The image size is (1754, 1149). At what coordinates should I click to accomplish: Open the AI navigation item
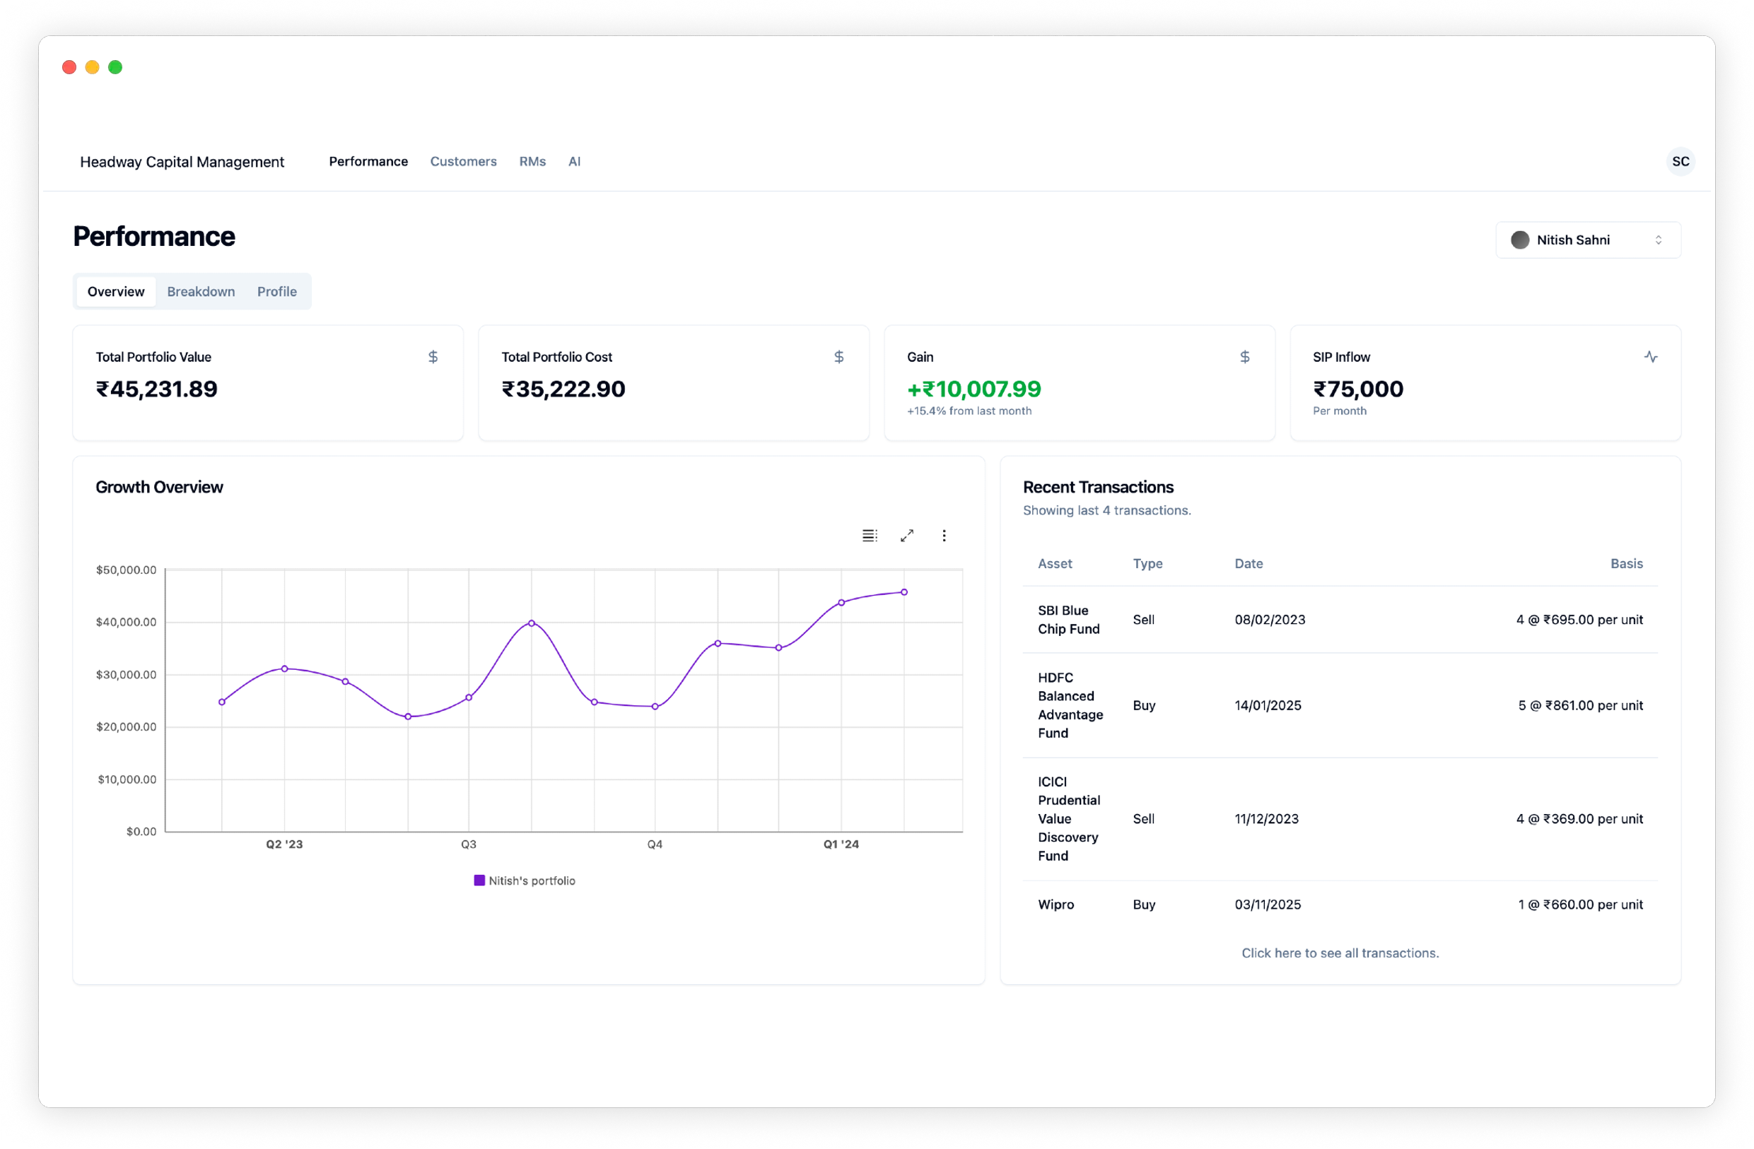coord(574,161)
